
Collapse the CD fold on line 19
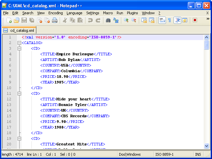(x=19, y=138)
